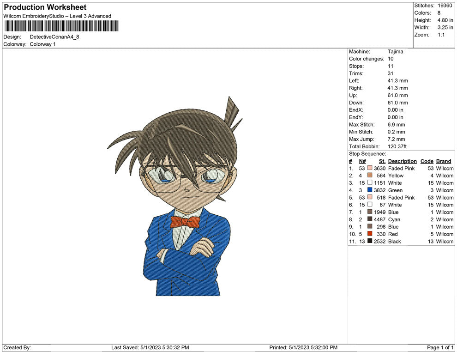Click the Width value 3.25 in
Image resolution: width=457 pixels, height=352 pixels.
pos(445,27)
